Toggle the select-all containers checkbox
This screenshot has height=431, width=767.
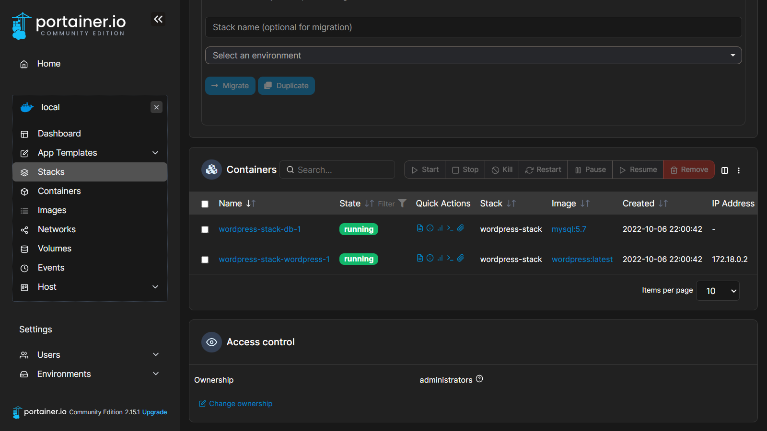205,204
